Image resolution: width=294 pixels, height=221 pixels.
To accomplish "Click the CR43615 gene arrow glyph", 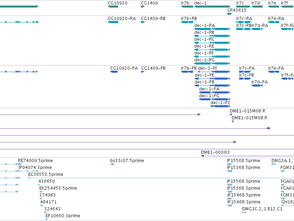I will 230,14.
